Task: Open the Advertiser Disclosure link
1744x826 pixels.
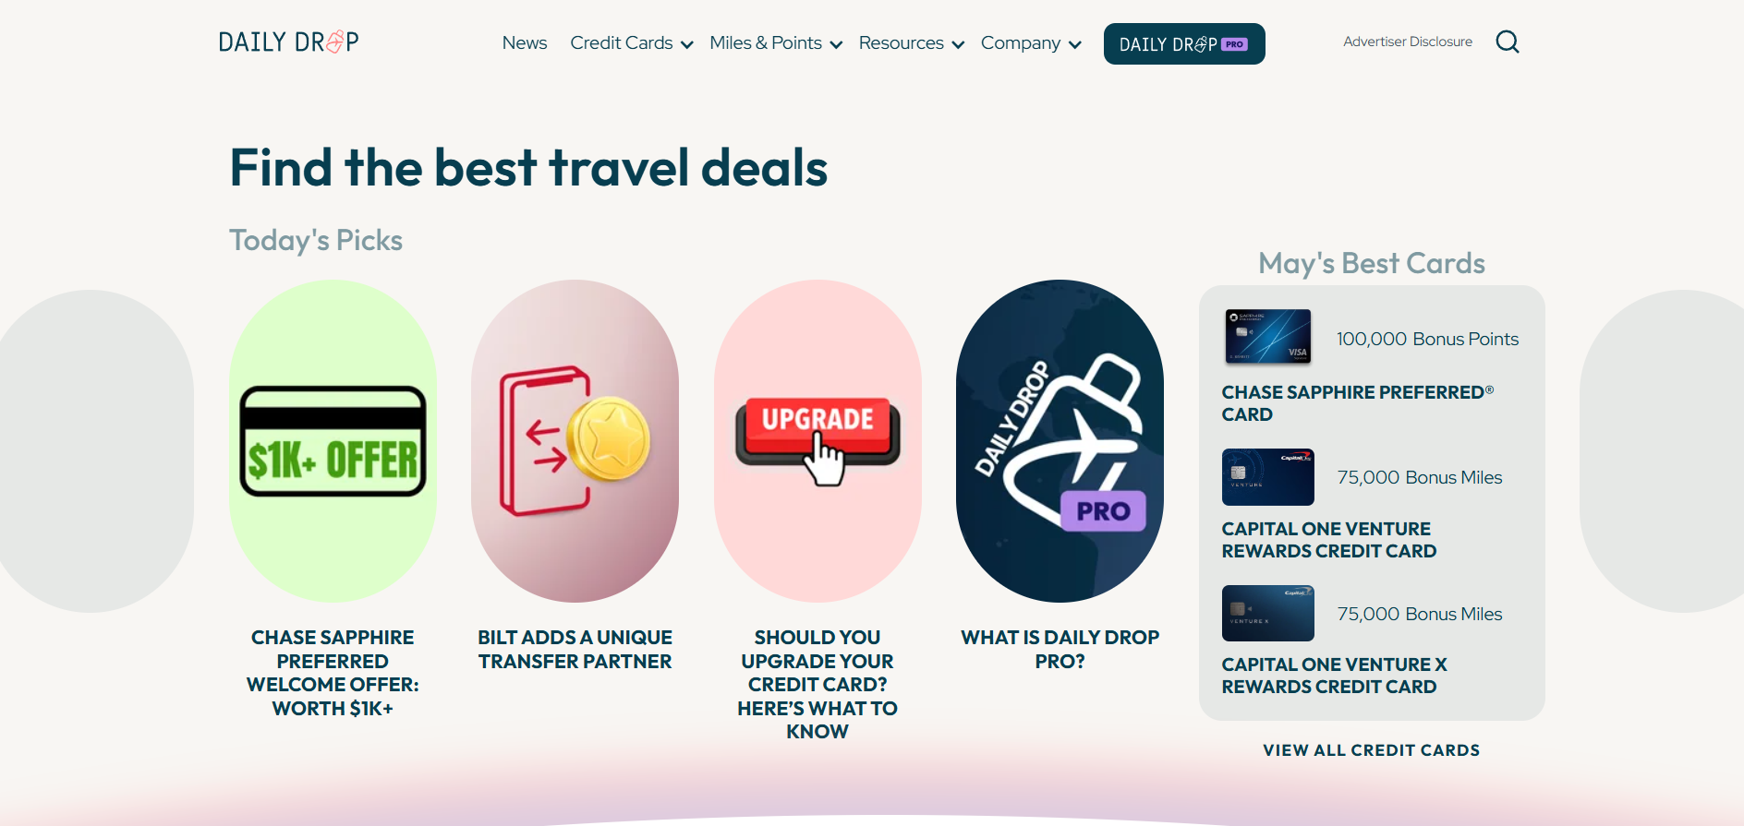Action: (x=1408, y=42)
